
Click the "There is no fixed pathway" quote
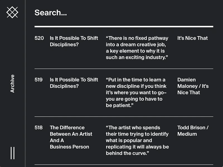point(137,48)
